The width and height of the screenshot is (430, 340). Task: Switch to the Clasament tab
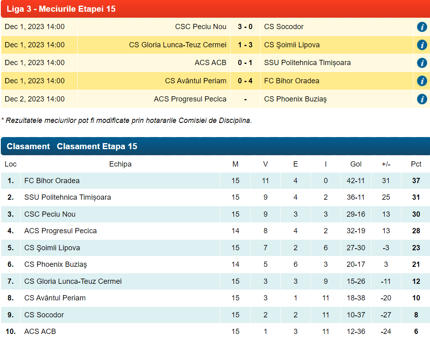(x=28, y=146)
